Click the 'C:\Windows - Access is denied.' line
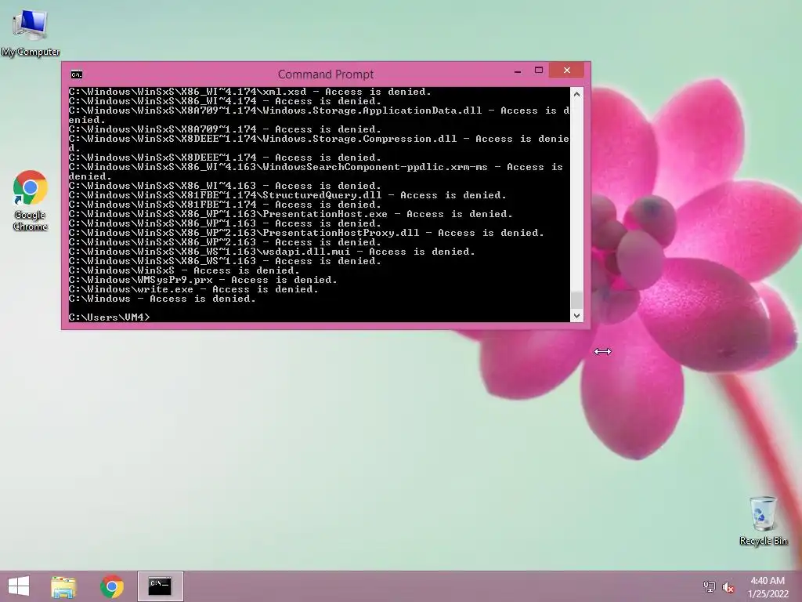The width and height of the screenshot is (802, 602). 162,299
